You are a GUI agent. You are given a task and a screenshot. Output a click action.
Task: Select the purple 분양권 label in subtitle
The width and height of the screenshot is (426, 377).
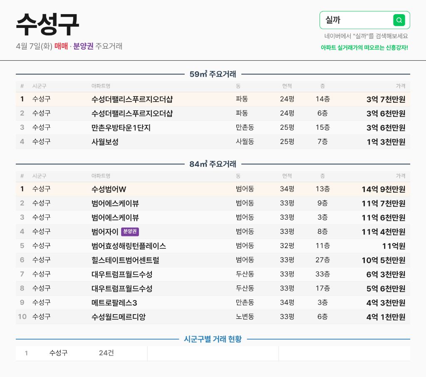coord(83,46)
